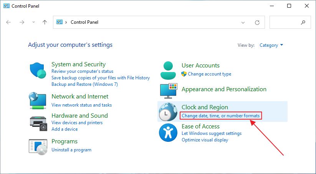The image size is (316, 174).
Task: Expand the breadcrumb chevron before Control Panel
Action: tap(66, 22)
